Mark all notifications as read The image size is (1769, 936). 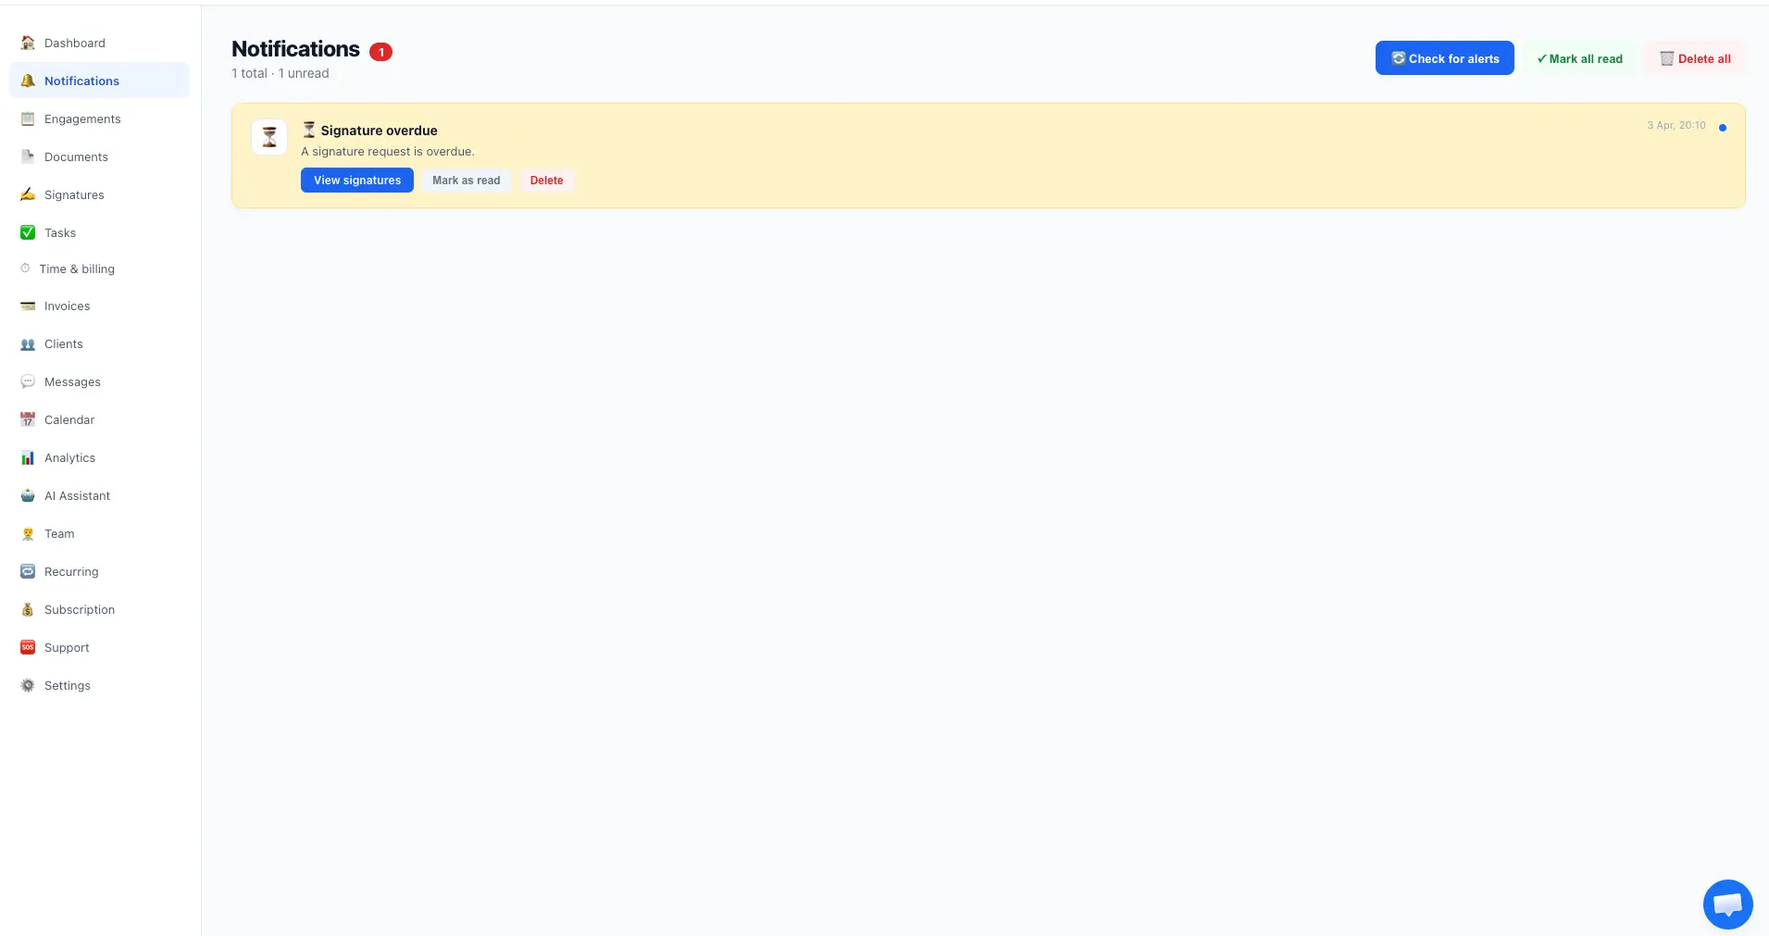pos(1579,58)
